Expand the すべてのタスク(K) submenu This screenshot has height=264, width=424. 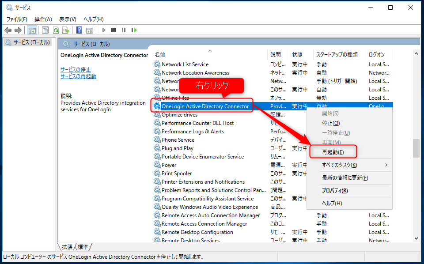pyautogui.click(x=349, y=165)
